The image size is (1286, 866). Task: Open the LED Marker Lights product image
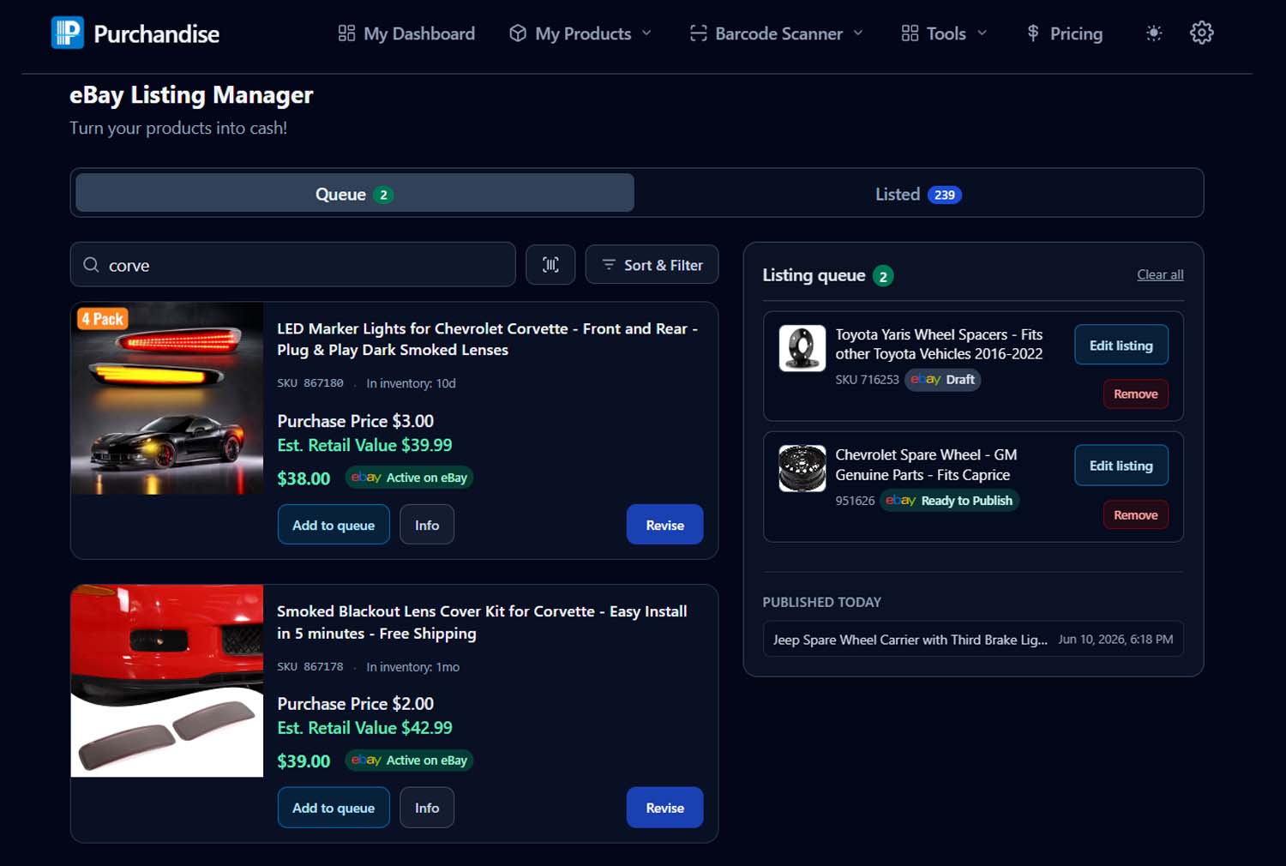click(167, 398)
